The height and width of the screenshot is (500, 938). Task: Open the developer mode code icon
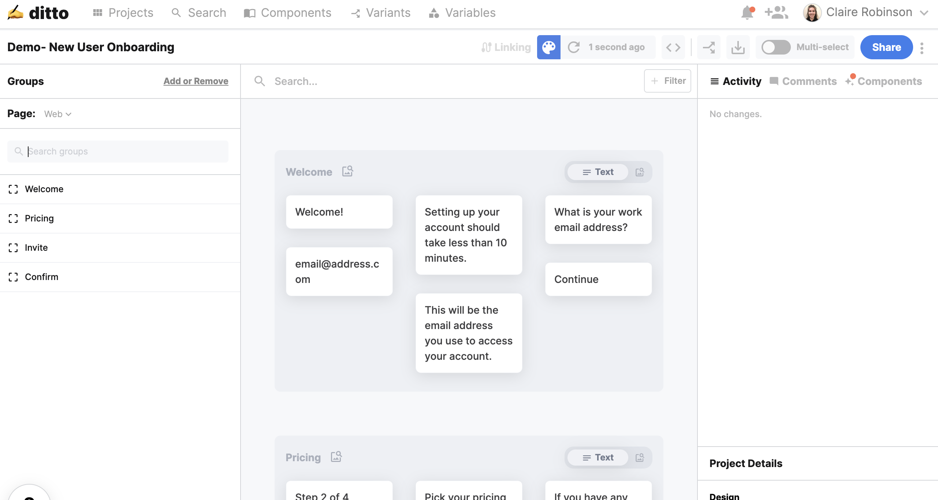pyautogui.click(x=673, y=47)
